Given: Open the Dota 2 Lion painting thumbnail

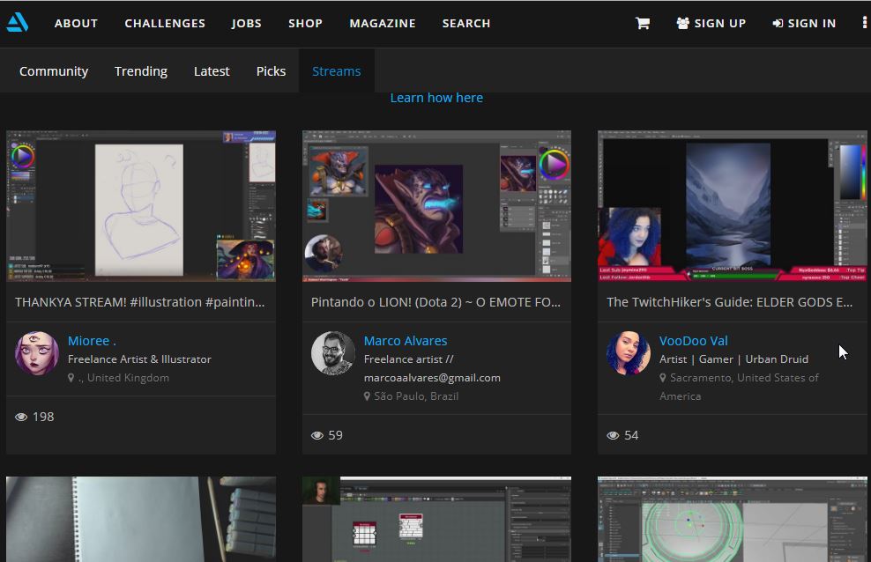Looking at the screenshot, I should tap(436, 206).
